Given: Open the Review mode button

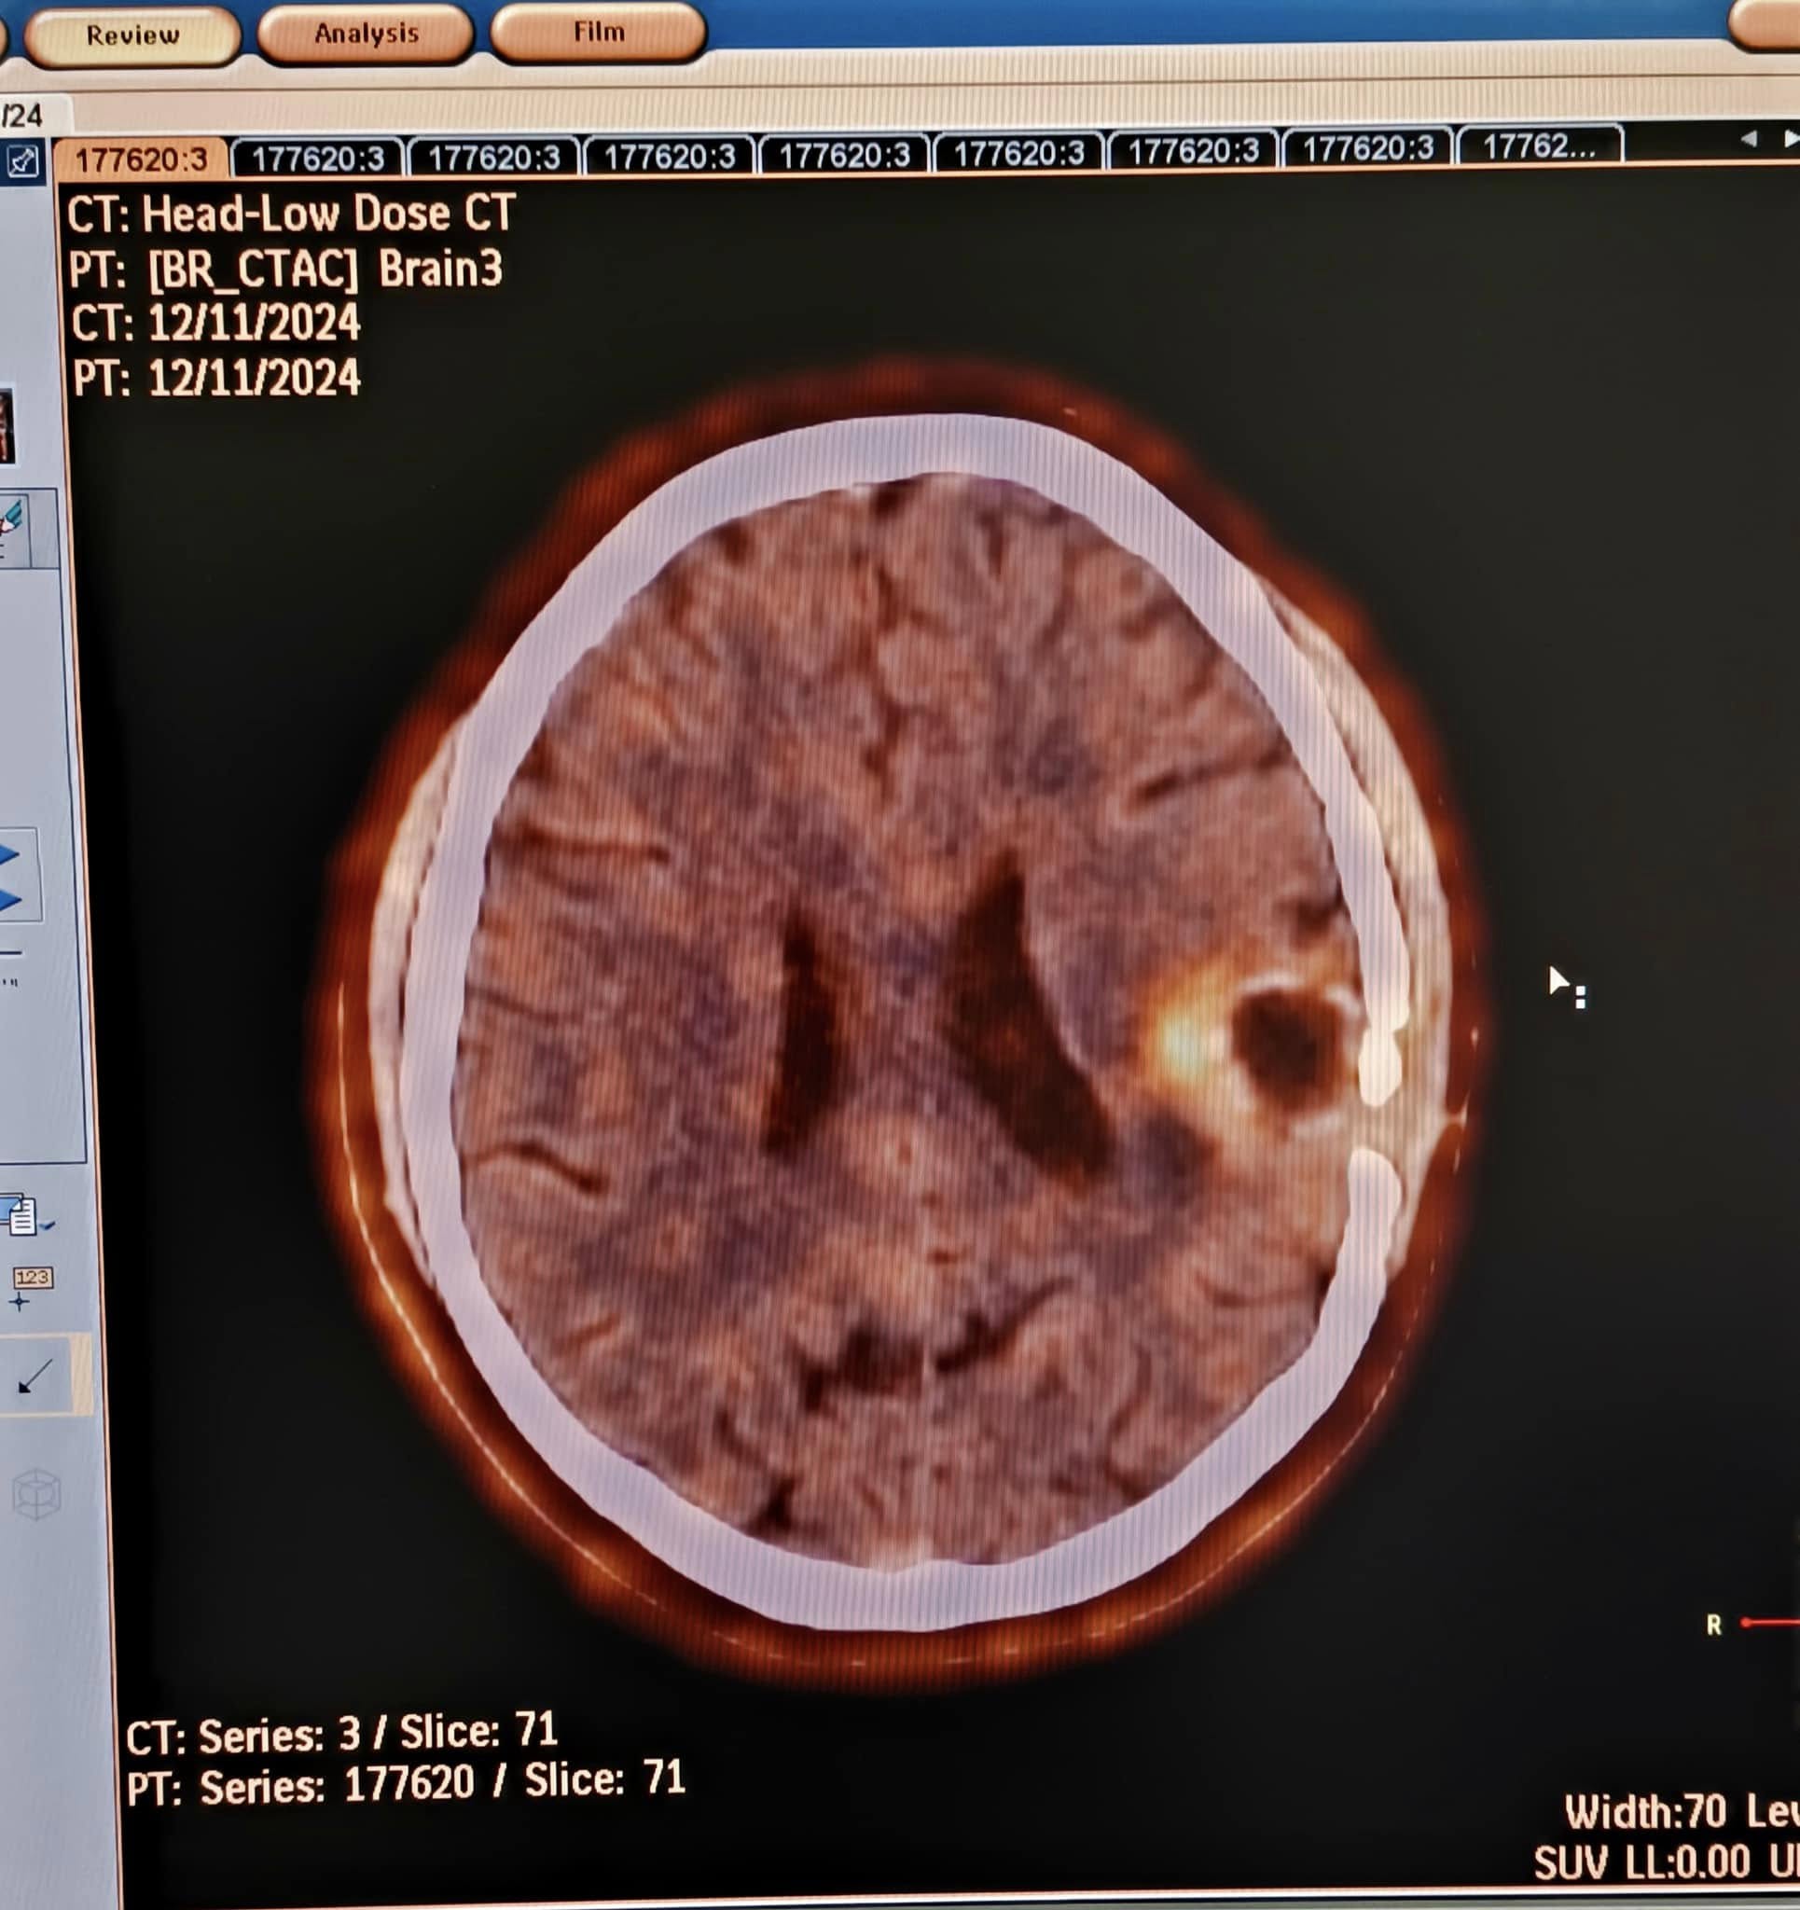Looking at the screenshot, I should click(x=132, y=35).
